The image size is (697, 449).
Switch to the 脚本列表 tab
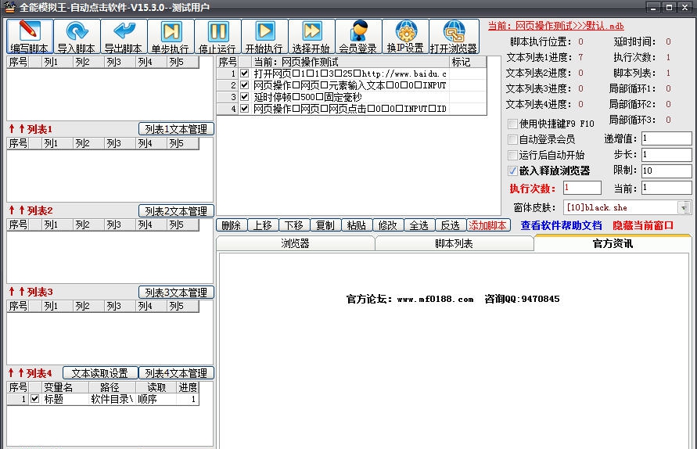454,243
